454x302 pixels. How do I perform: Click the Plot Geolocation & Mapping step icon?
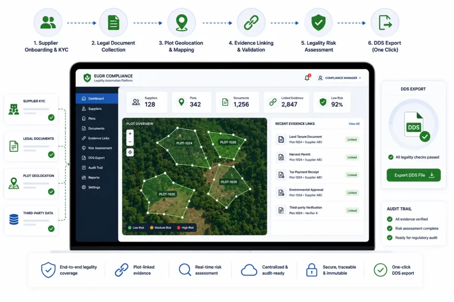(x=181, y=23)
